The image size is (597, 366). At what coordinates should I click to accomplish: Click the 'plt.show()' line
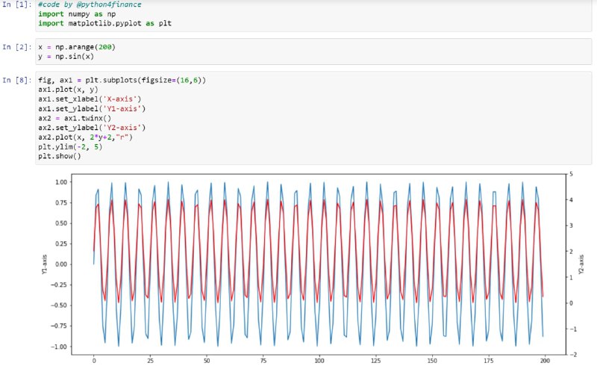(x=60, y=156)
